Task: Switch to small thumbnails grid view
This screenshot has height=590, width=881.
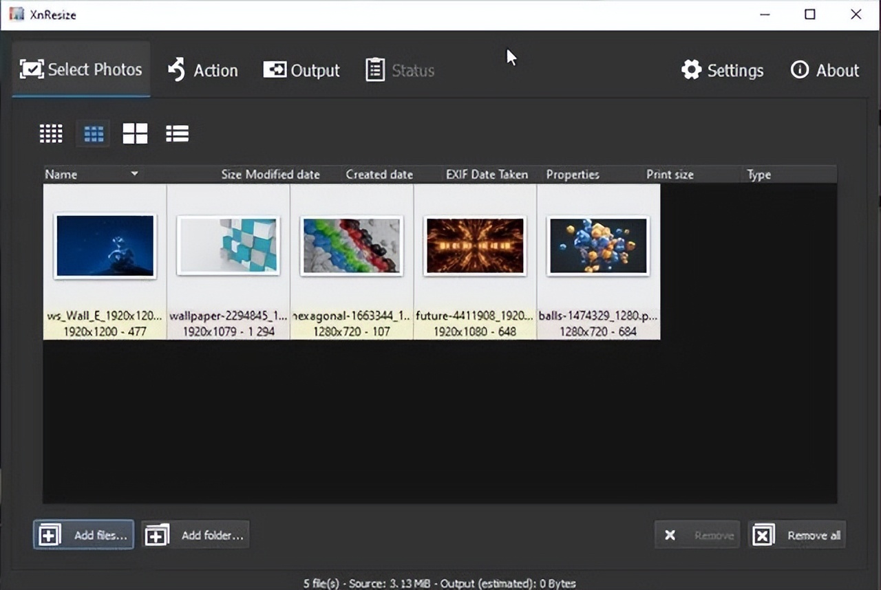Action: pos(51,133)
